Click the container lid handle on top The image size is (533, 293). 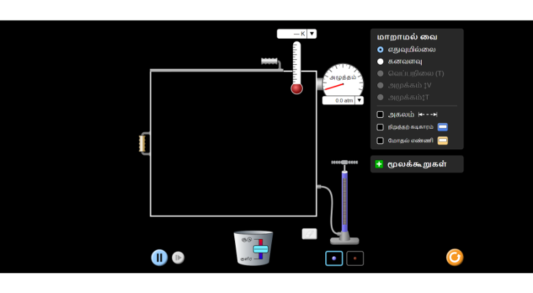click(271, 62)
